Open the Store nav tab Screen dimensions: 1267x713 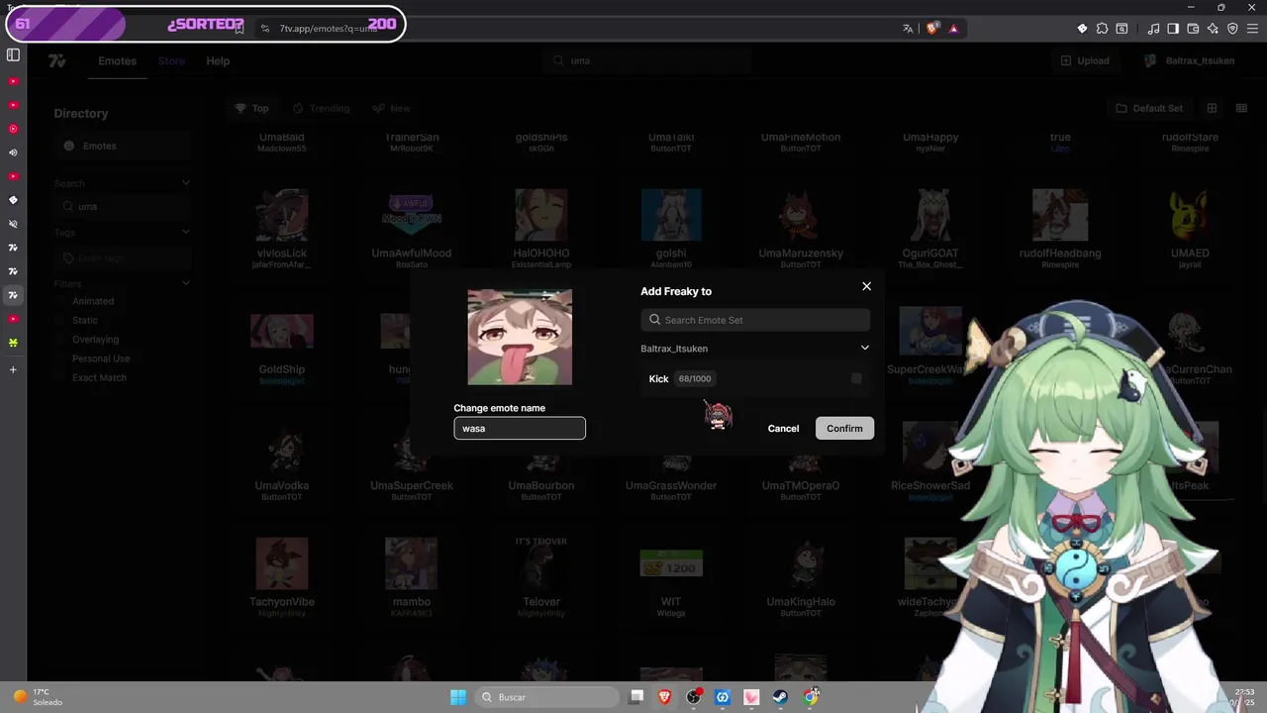coord(171,60)
